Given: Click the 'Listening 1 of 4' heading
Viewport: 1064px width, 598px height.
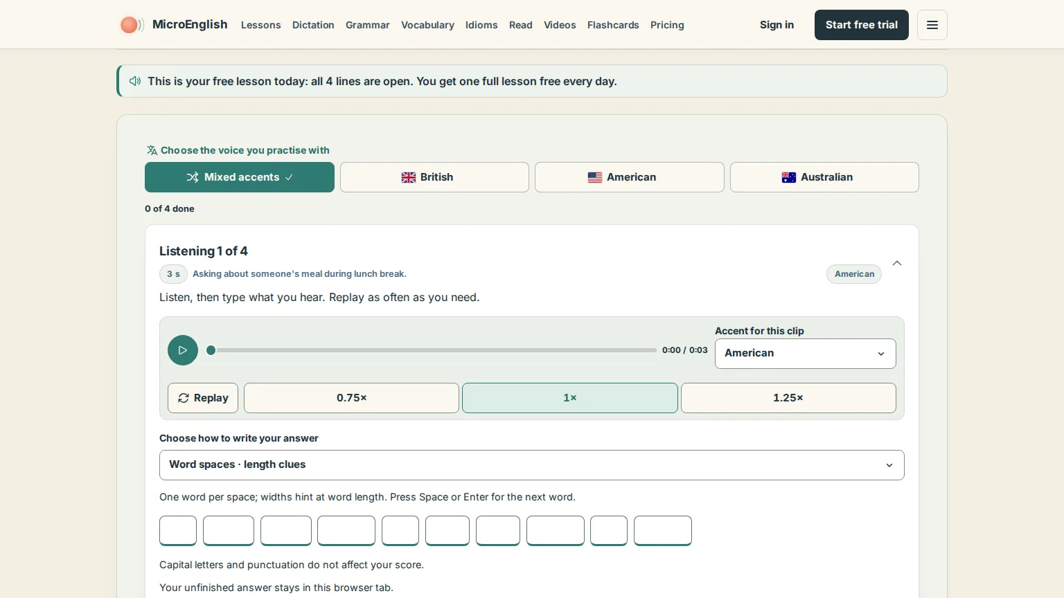Looking at the screenshot, I should point(204,251).
